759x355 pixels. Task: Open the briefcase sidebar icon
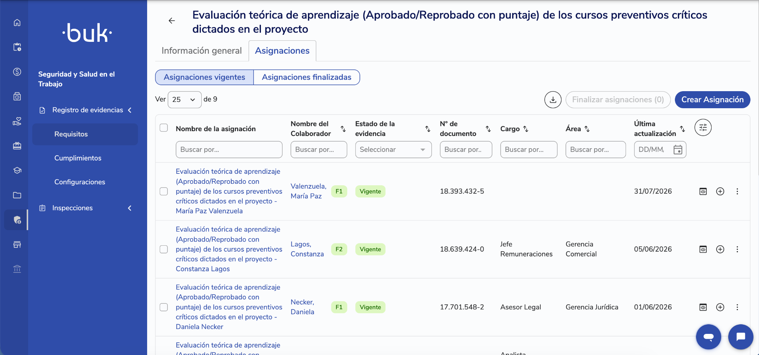[x=17, y=146]
